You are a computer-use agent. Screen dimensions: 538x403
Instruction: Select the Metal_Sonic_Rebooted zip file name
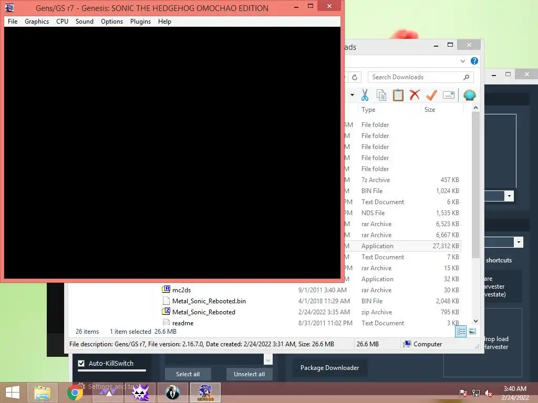pos(204,312)
